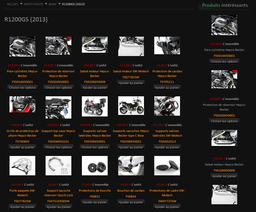Add Protections de fourche FS9832 to cart
This screenshot has width=256, height=212.
click(x=95, y=202)
